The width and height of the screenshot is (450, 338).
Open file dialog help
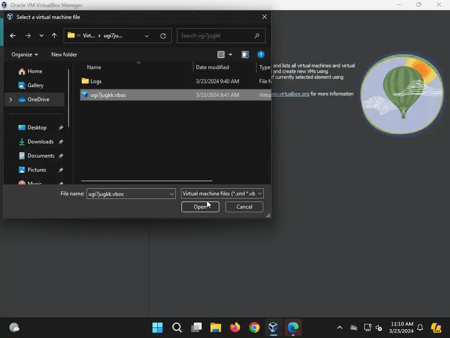point(261,54)
